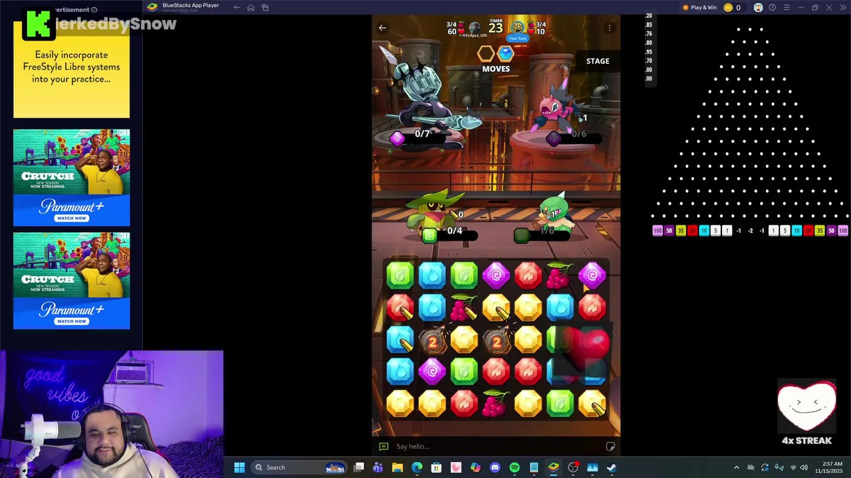Tap the yellow sword gem in the bottom row

(x=592, y=403)
